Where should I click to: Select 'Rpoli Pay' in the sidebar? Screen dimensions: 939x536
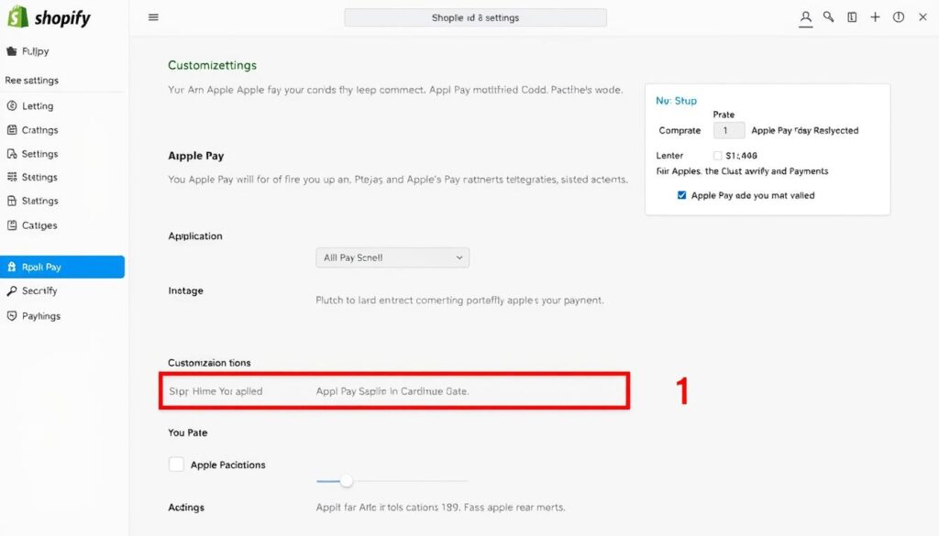click(62, 268)
